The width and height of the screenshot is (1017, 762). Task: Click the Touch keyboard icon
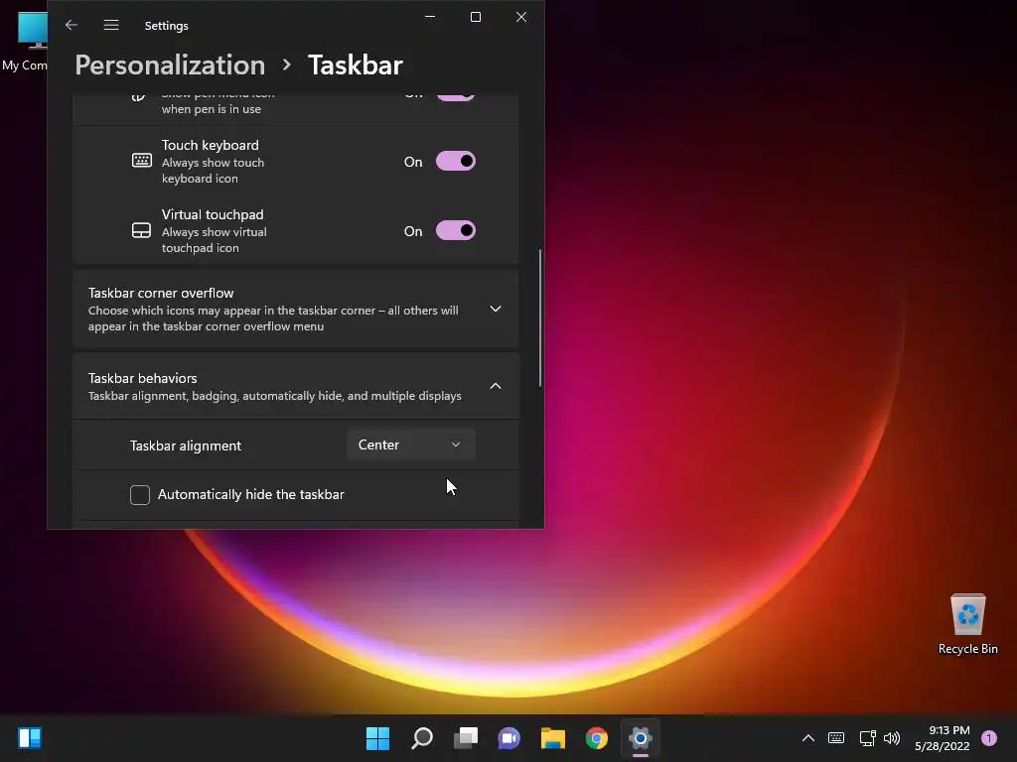[x=141, y=160]
